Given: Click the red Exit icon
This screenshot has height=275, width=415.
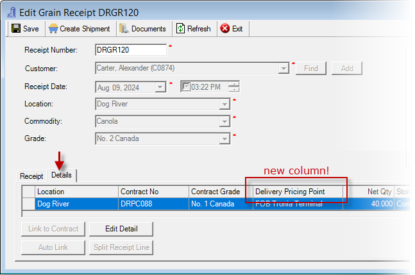Looking at the screenshot, I should (225, 28).
